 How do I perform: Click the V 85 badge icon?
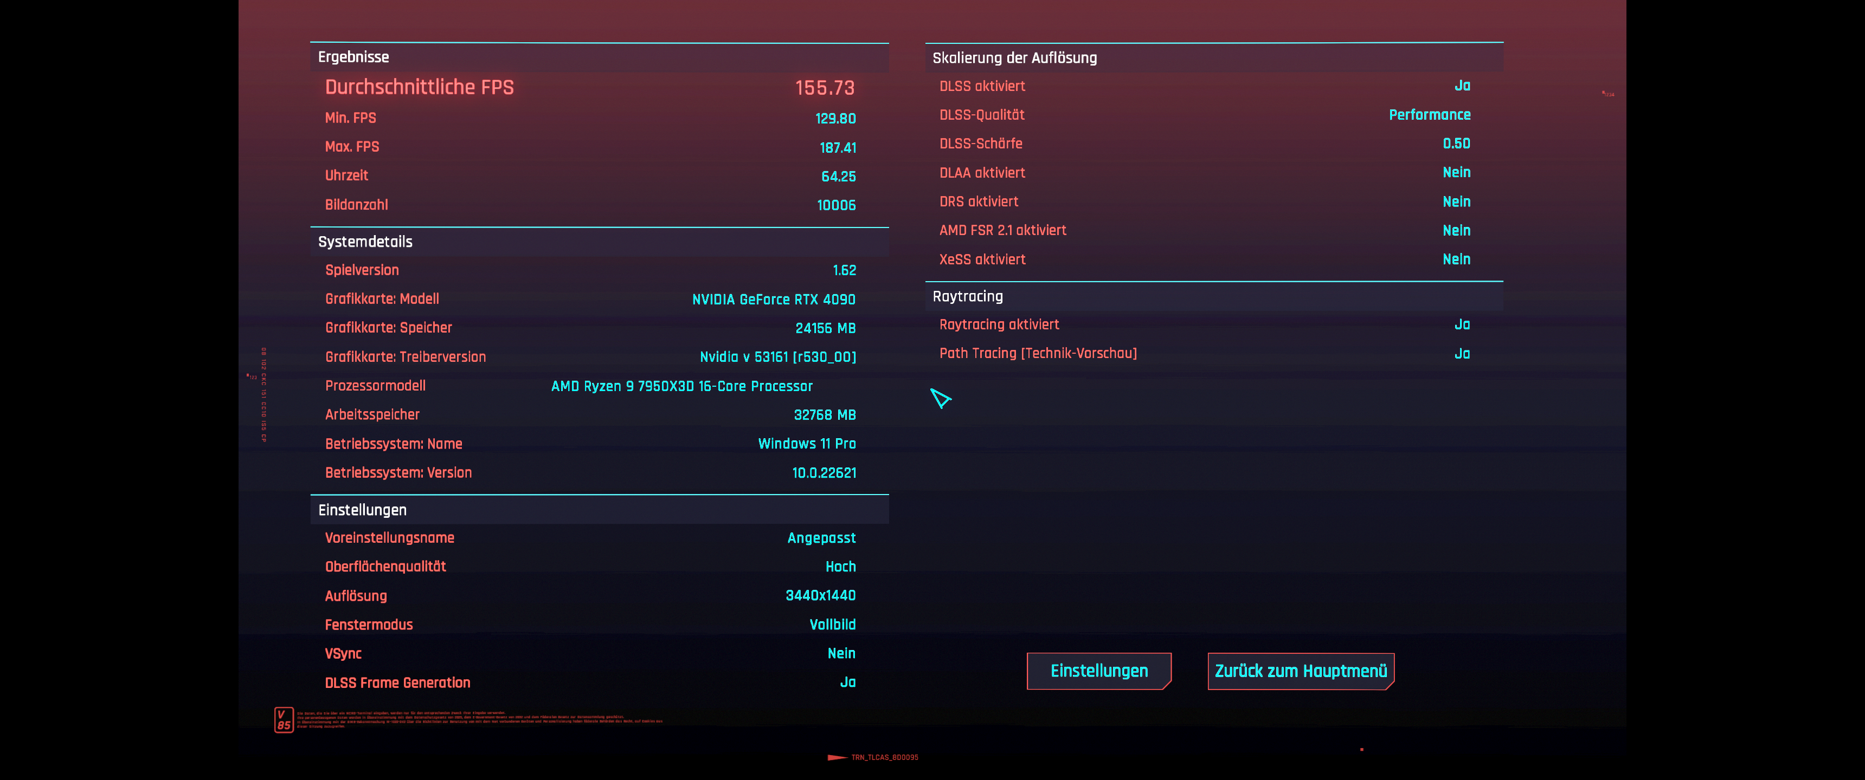point(284,720)
